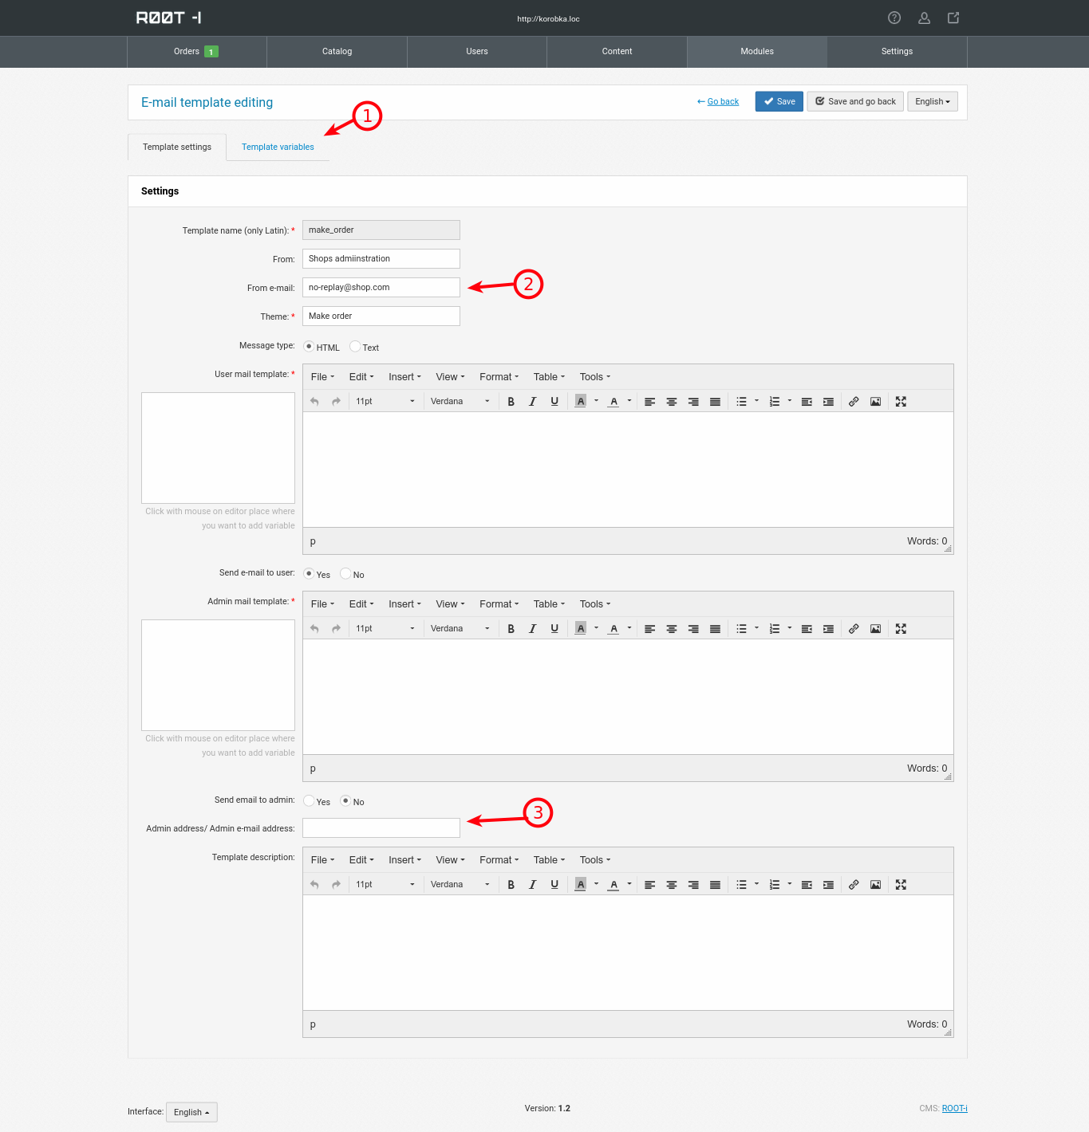Align left in User mail template editor
Image resolution: width=1089 pixels, height=1132 pixels.
click(x=650, y=402)
